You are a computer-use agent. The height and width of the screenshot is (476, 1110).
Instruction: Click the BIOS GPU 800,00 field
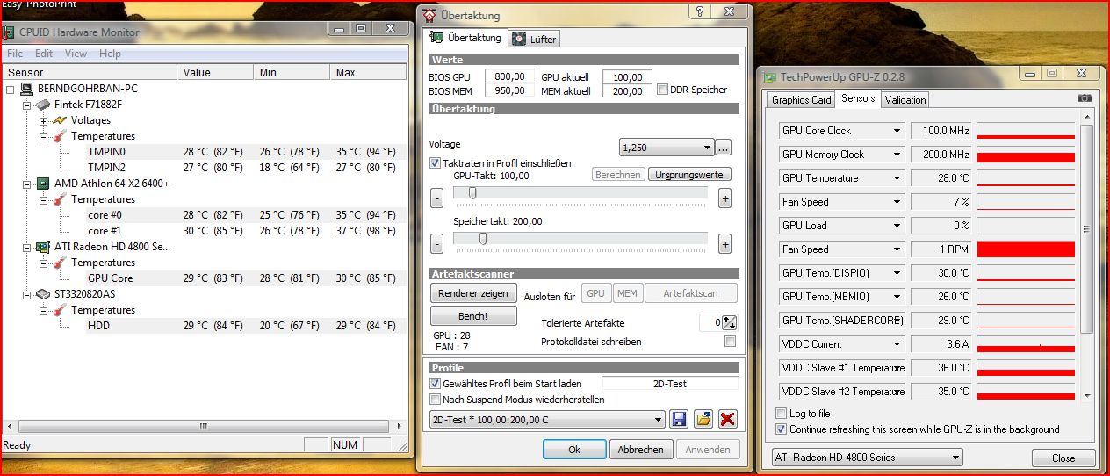tap(509, 77)
